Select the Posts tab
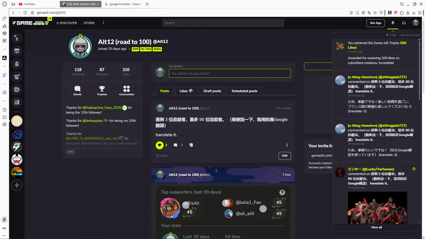 (164, 91)
